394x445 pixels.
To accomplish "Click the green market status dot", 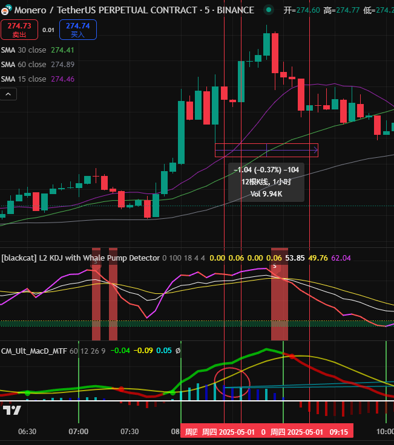I will 269,10.
